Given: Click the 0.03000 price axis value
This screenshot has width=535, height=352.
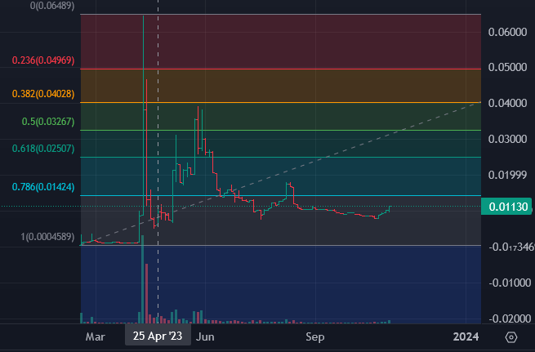Looking at the screenshot, I should tap(507, 139).
